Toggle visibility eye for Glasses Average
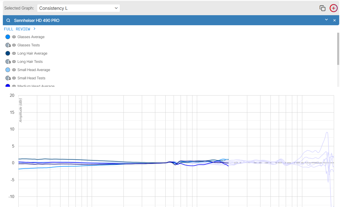 tap(14, 37)
